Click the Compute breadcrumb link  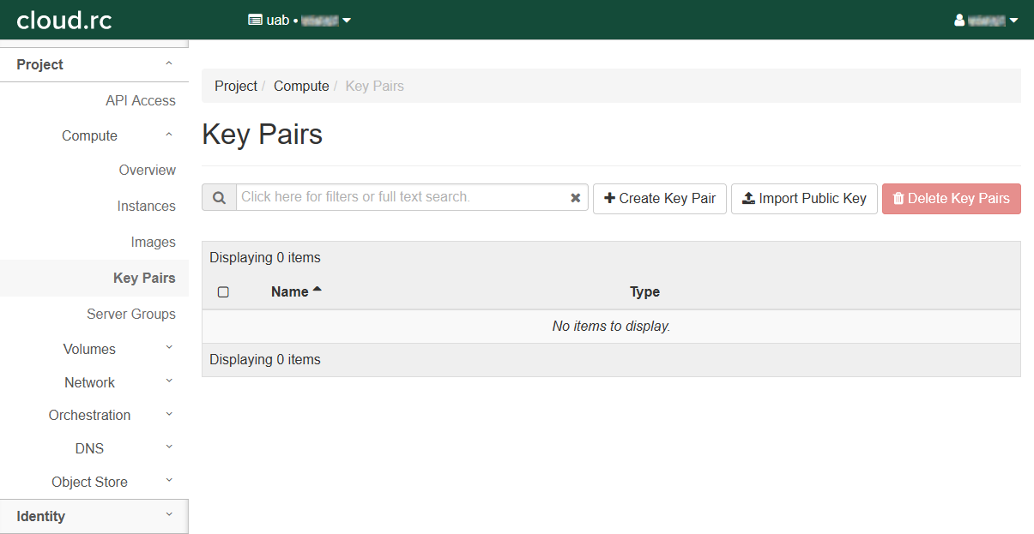tap(301, 86)
